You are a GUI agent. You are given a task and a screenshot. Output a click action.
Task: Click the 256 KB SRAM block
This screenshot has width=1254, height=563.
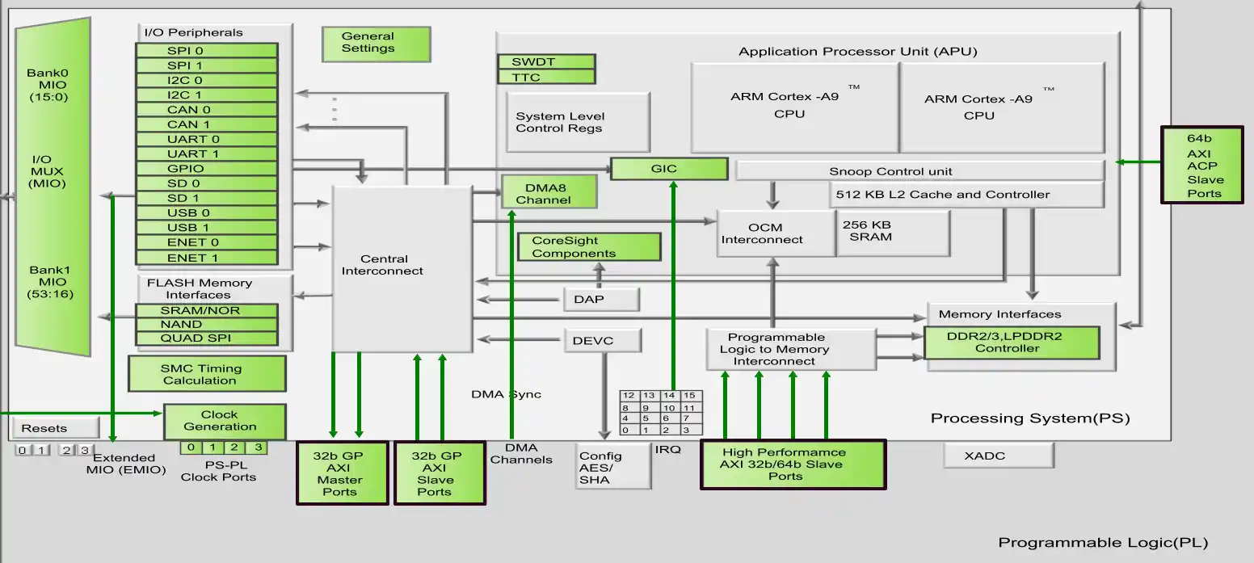click(893, 233)
